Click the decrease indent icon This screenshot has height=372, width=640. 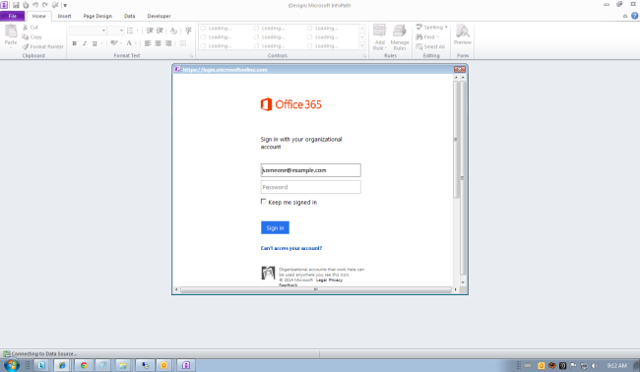(150, 31)
